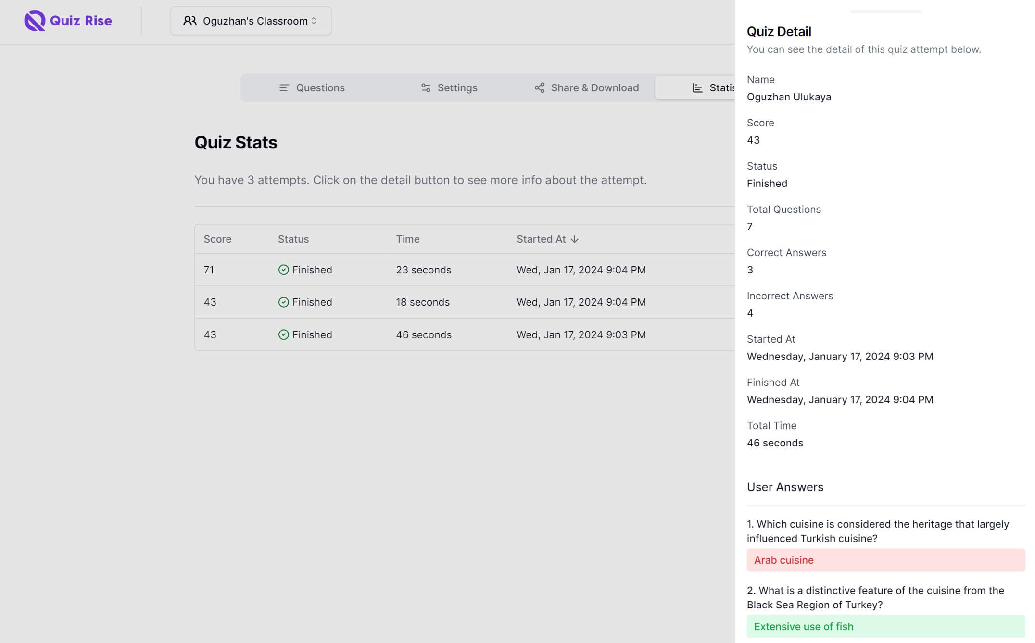
Task: Click the Quiz Rise logo icon
Action: click(35, 21)
